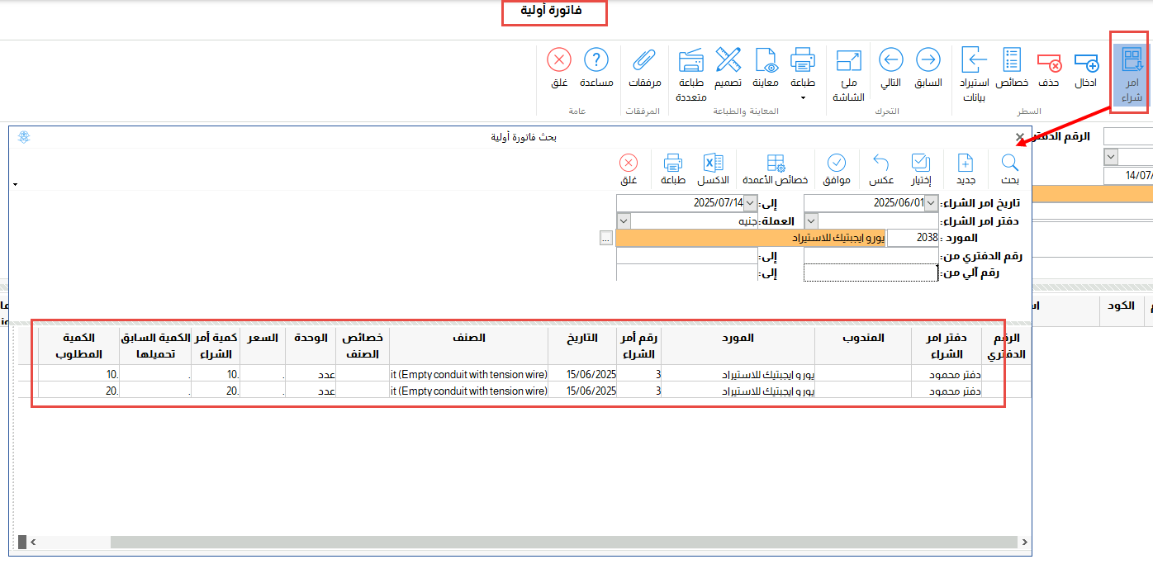Click the رقم آلي من input field
Image resolution: width=1153 pixels, height=564 pixels.
coord(871,273)
